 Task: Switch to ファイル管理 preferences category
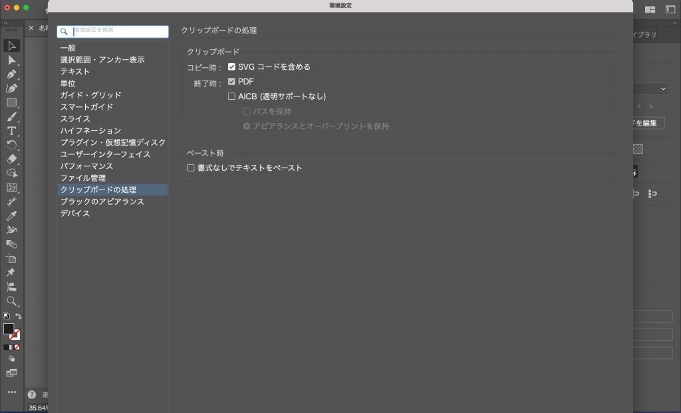(83, 178)
